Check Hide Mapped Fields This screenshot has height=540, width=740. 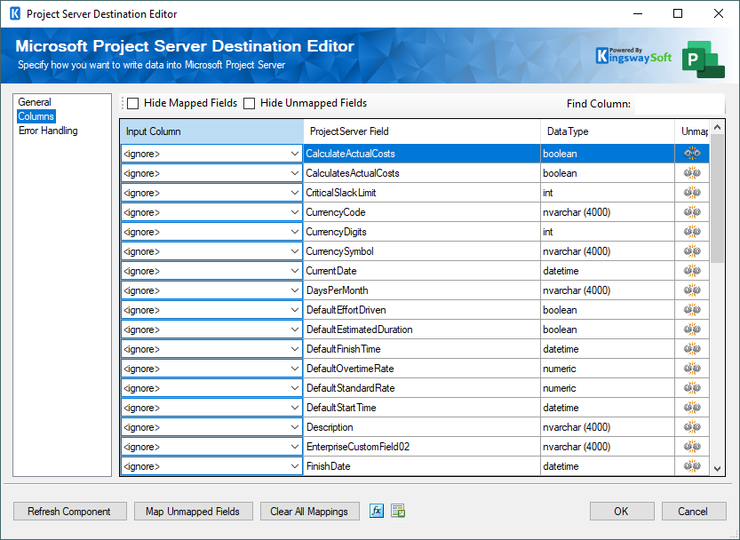(133, 103)
